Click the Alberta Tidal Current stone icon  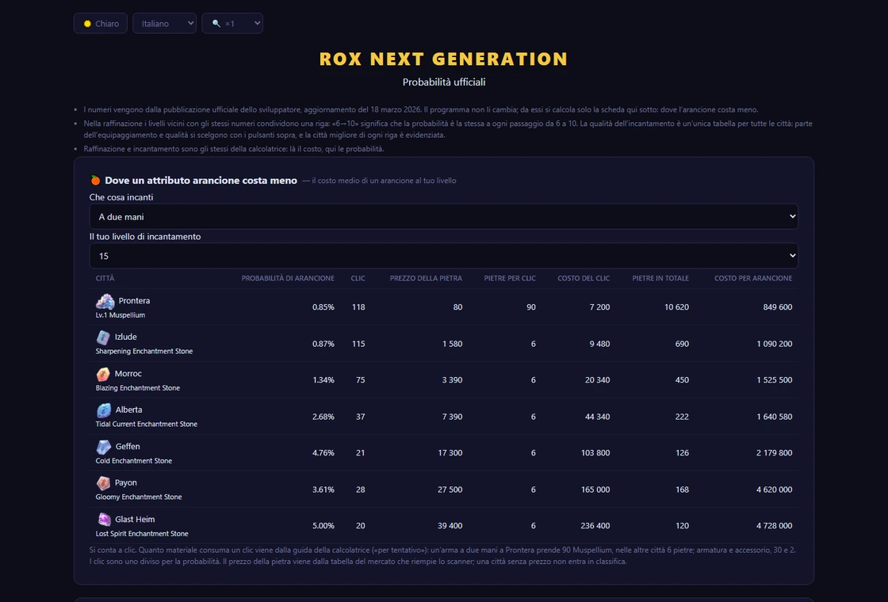point(104,410)
